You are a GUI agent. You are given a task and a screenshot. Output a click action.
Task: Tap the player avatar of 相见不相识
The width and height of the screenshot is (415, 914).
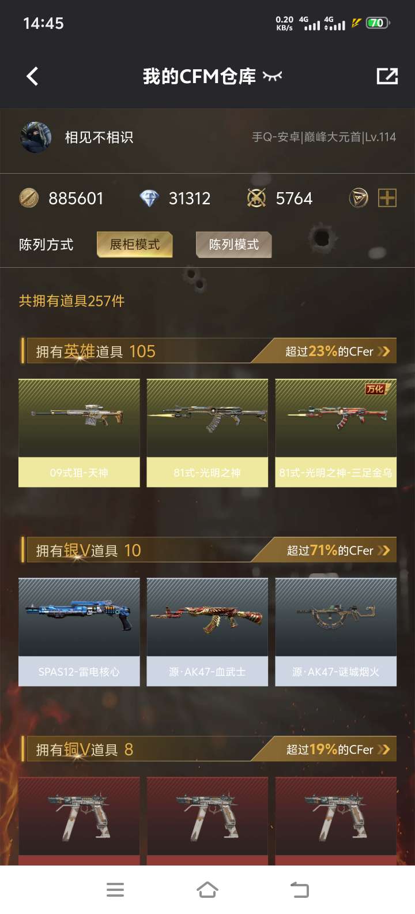[36, 137]
